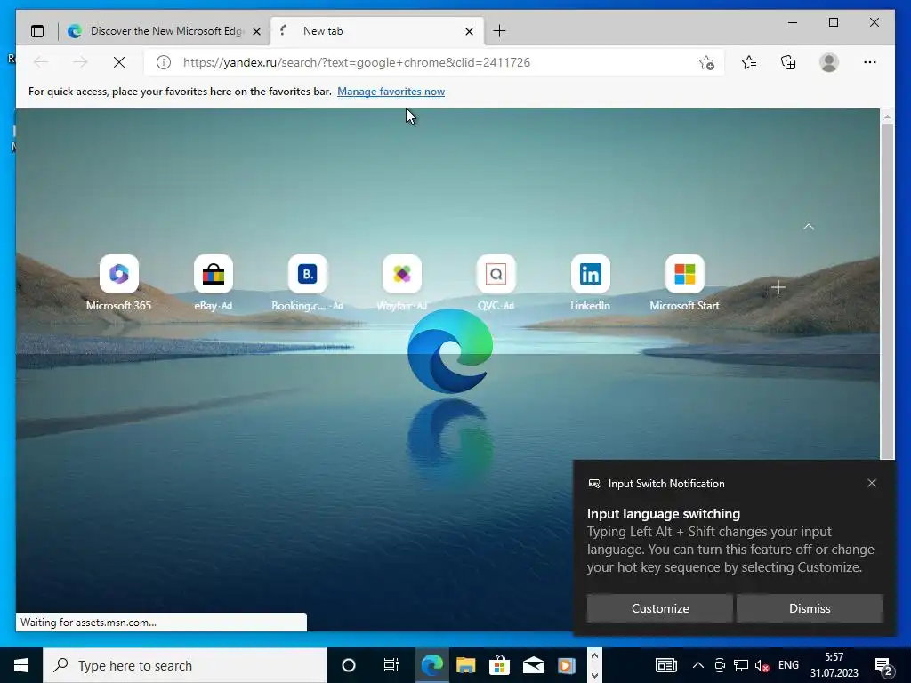Open the clock showing 5:57
The height and width of the screenshot is (683, 911).
point(834,665)
